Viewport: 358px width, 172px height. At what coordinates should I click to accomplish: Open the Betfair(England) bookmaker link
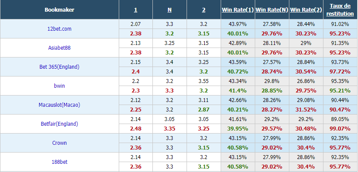pos(59,124)
